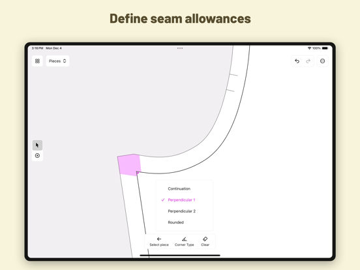Tap the home indicator bar
The width and height of the screenshot is (360, 270).
click(180, 255)
